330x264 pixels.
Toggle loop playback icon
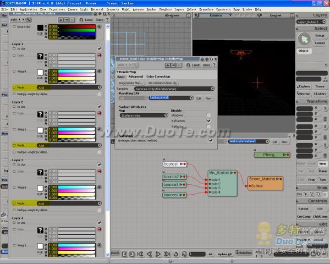tap(176, 254)
